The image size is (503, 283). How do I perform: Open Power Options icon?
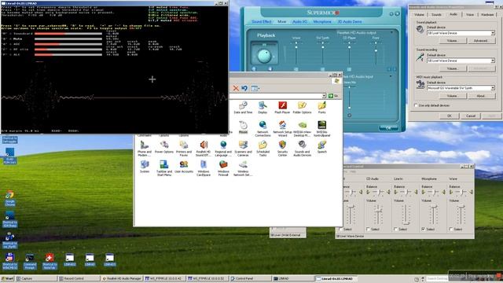click(x=164, y=147)
